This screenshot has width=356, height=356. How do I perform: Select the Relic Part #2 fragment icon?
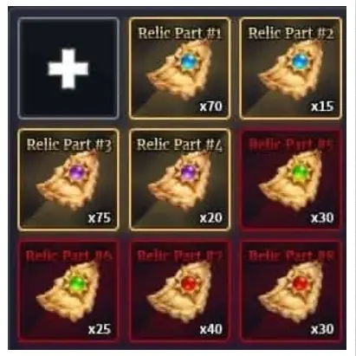pos(290,70)
